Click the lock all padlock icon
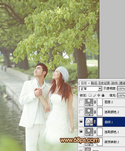This screenshot has height=151, width=125. coord(103,95)
